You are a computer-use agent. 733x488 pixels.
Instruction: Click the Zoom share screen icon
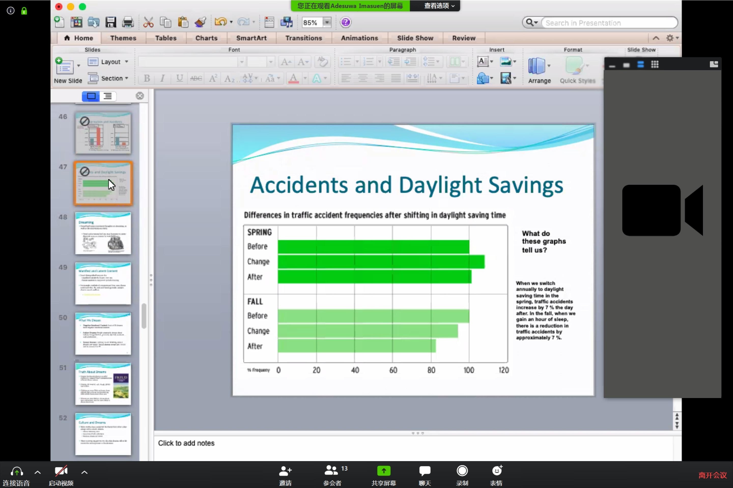tap(384, 475)
